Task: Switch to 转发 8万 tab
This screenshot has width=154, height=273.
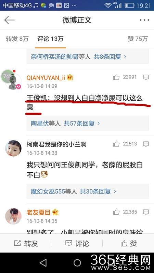Action: pyautogui.click(x=17, y=39)
